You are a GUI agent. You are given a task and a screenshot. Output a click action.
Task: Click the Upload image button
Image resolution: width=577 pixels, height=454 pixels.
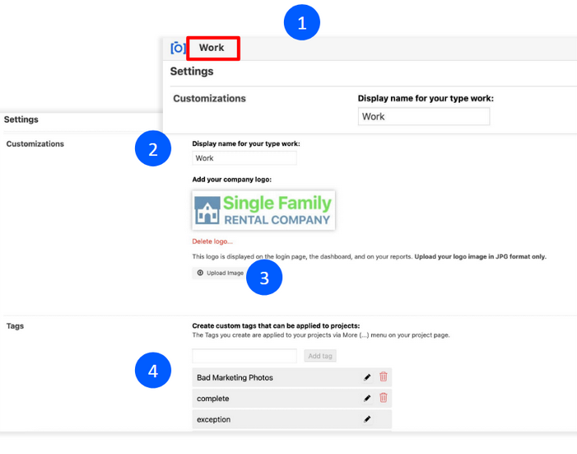tap(221, 273)
